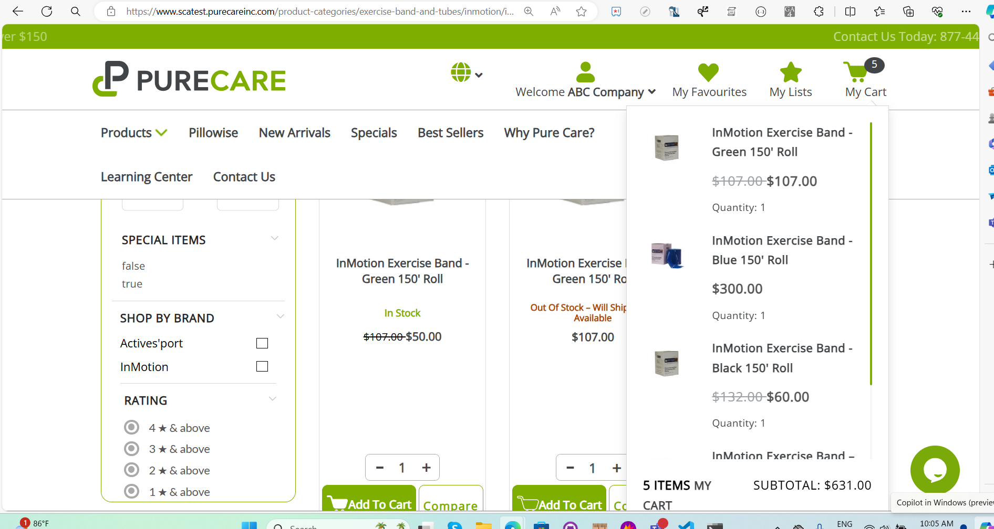Viewport: 994px width, 529px height.
Task: Collapse the Special Items filter section
Action: pyautogui.click(x=274, y=239)
